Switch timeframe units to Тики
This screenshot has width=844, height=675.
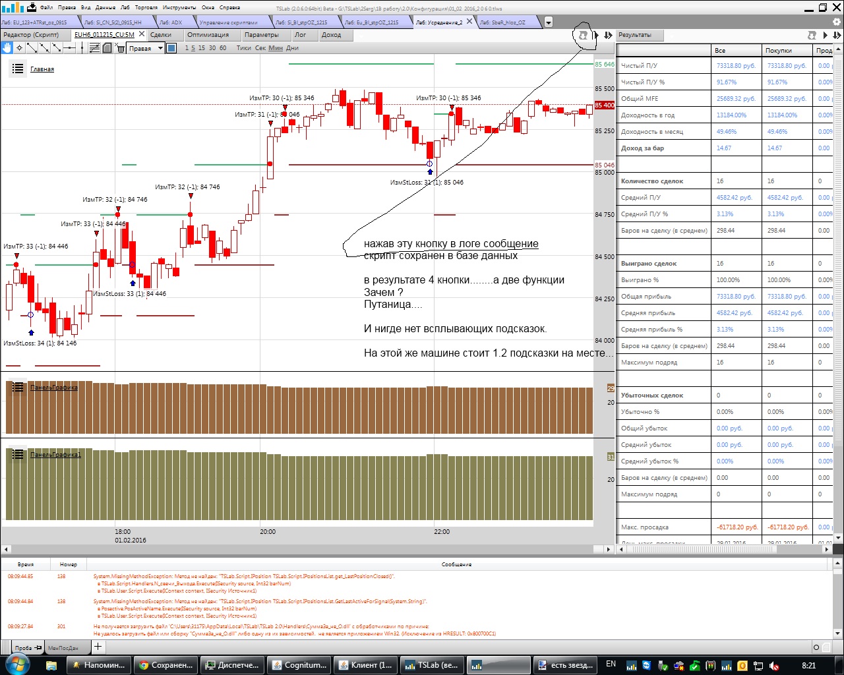pos(244,47)
